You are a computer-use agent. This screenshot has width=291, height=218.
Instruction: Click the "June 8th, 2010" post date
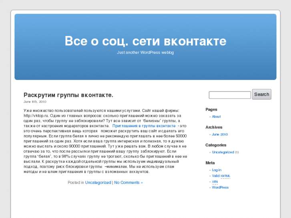[x=35, y=102]
